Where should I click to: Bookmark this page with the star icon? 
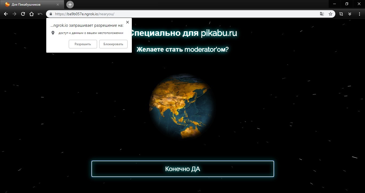point(331,14)
